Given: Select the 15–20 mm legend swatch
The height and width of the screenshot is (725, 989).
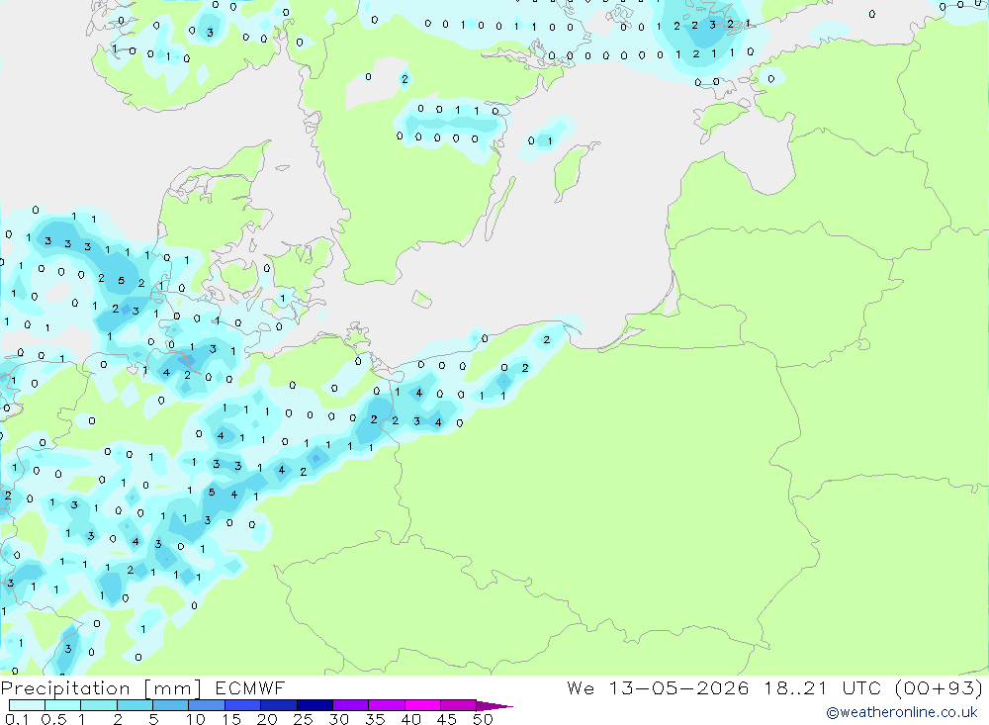Looking at the screenshot, I should click(x=242, y=705).
